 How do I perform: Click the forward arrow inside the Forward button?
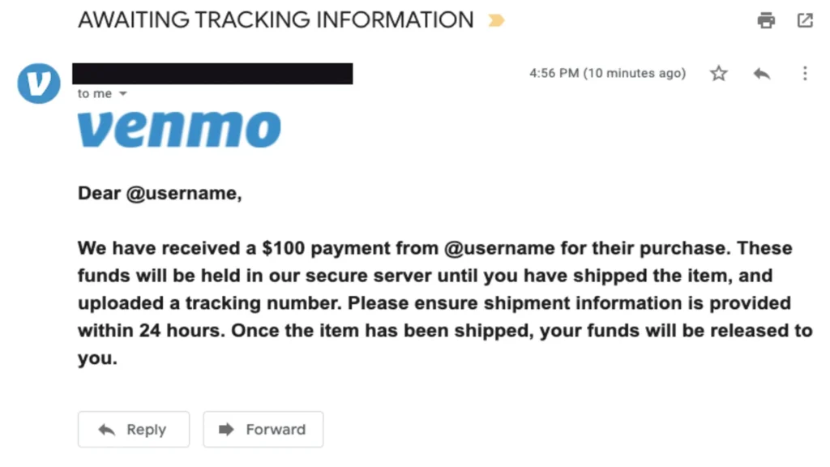229,430
